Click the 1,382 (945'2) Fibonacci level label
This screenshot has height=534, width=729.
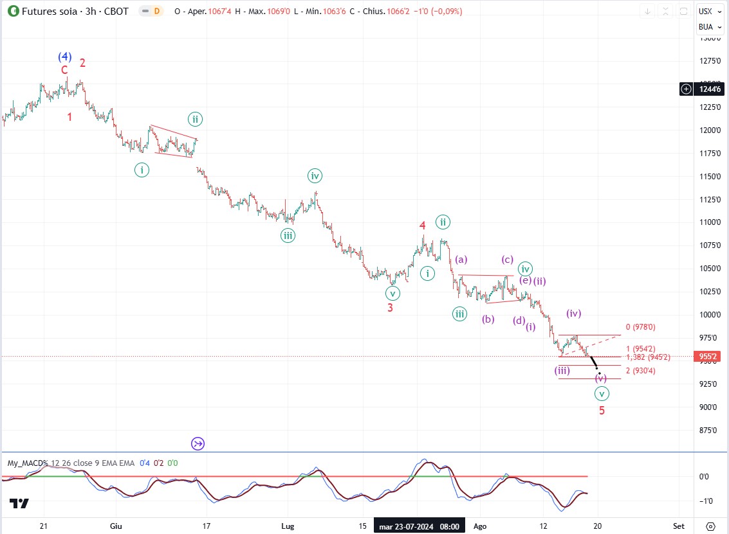click(x=648, y=357)
